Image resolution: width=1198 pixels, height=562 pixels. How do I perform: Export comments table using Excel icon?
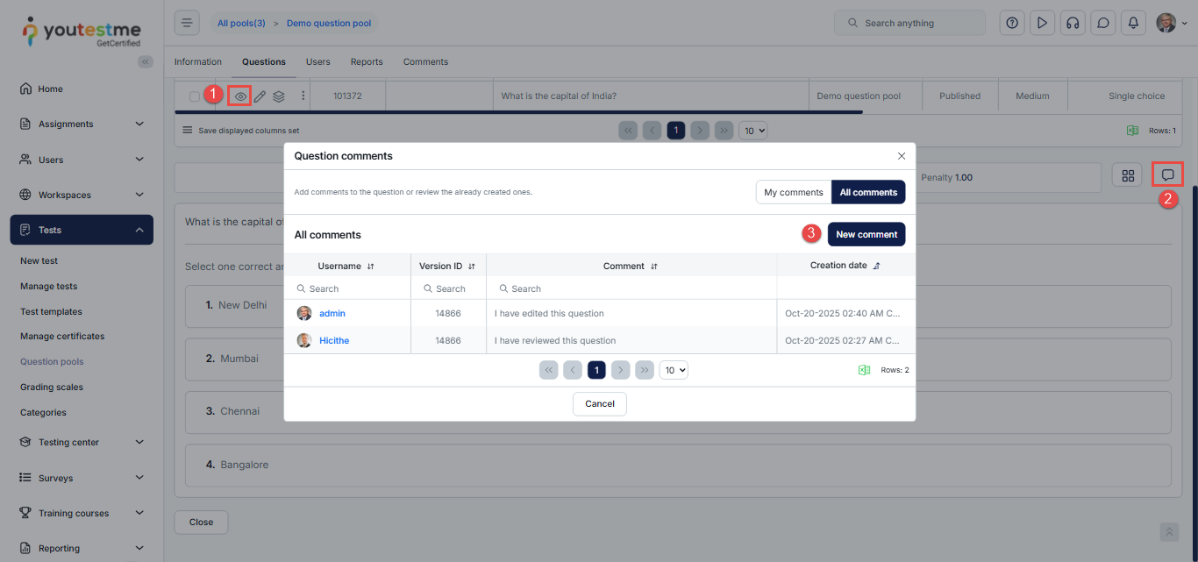point(864,370)
